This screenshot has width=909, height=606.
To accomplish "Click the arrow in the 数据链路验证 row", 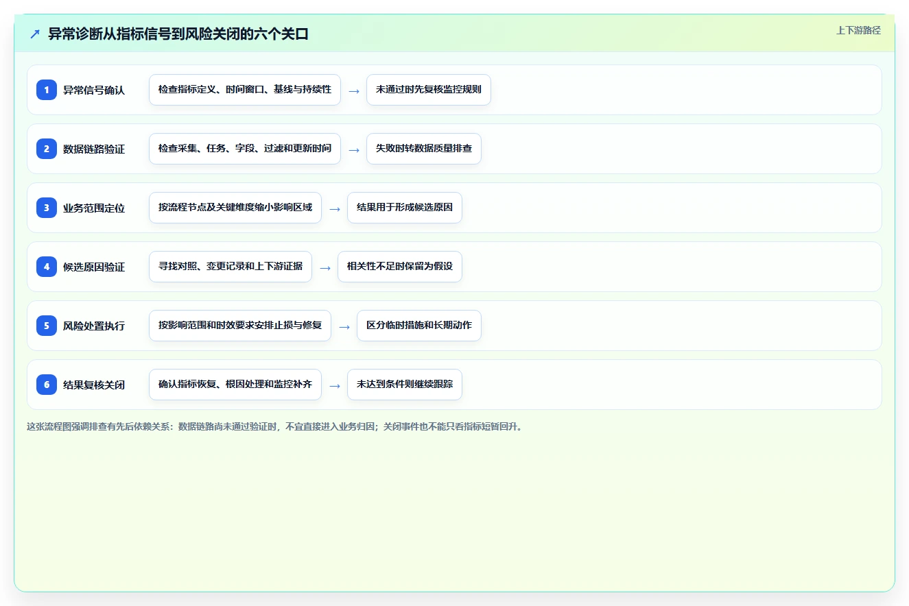I will pyautogui.click(x=354, y=149).
